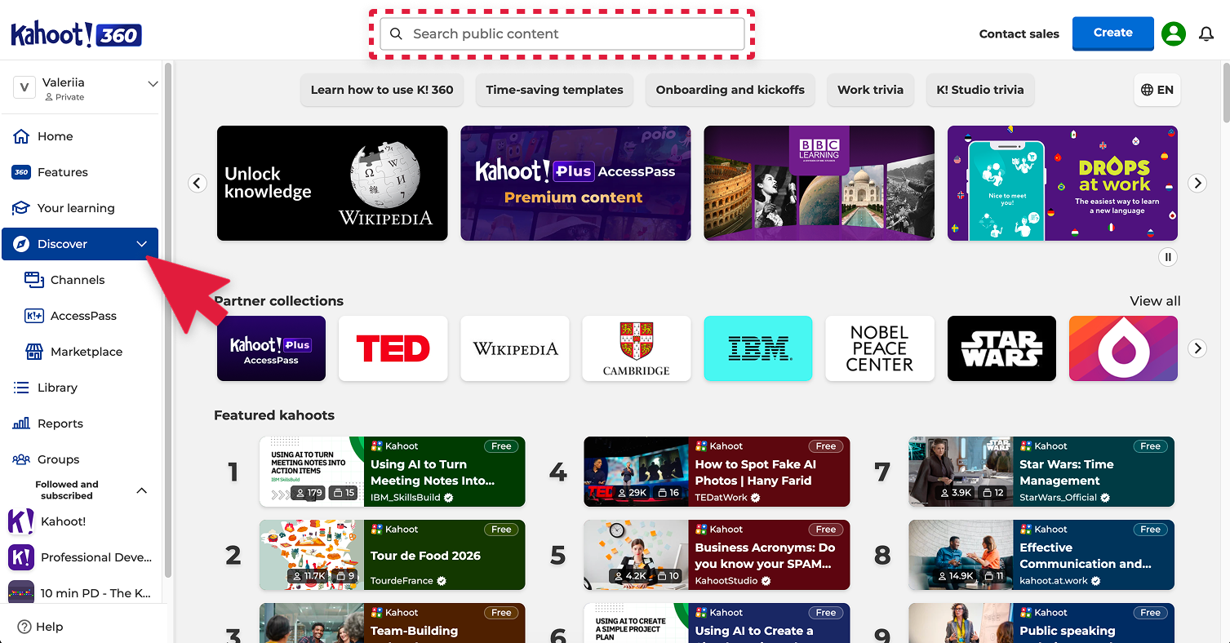Open the 10 min PD followed channel
The width and height of the screenshot is (1230, 643).
tap(80, 593)
